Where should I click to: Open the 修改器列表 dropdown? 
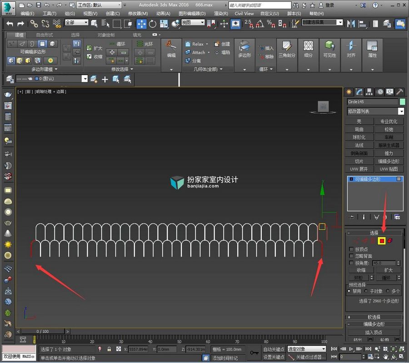coord(375,111)
